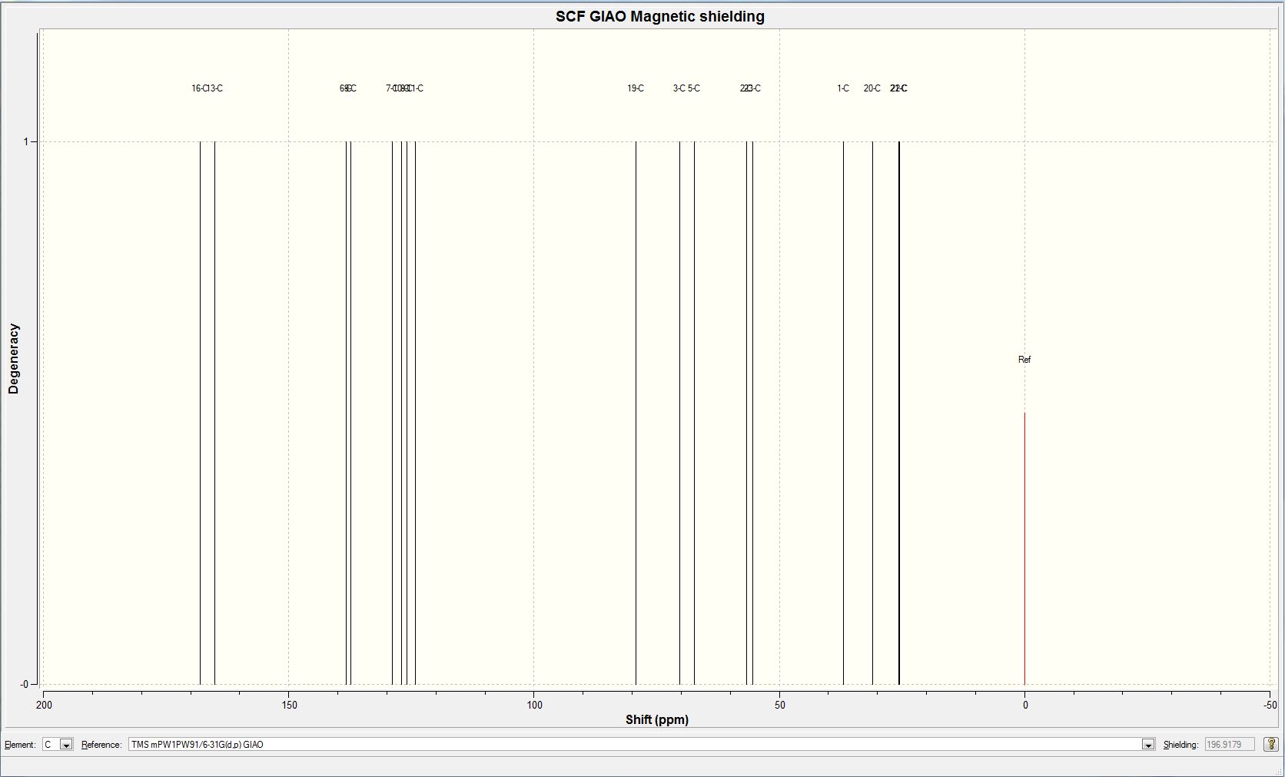This screenshot has height=777, width=1285.
Task: Click the 19-C peak label
Action: point(636,88)
